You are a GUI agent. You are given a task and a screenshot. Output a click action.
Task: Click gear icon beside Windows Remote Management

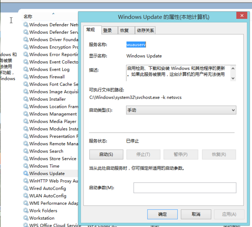click(x=25, y=144)
